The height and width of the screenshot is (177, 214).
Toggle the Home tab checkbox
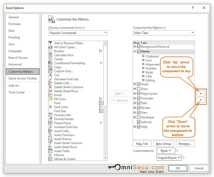coord(139,51)
